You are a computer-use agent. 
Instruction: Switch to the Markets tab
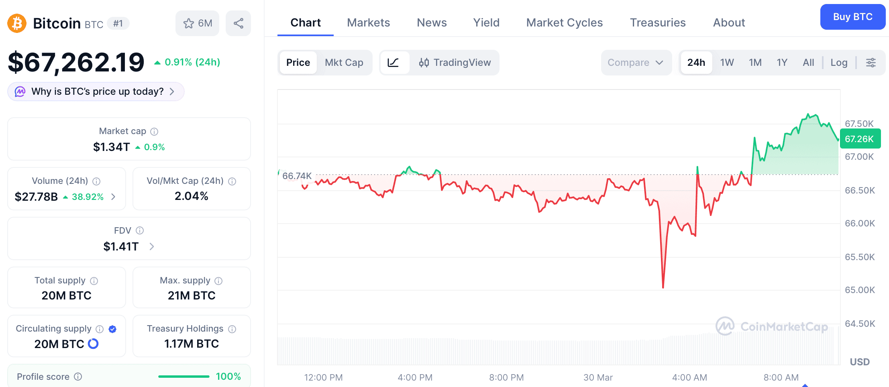point(368,22)
